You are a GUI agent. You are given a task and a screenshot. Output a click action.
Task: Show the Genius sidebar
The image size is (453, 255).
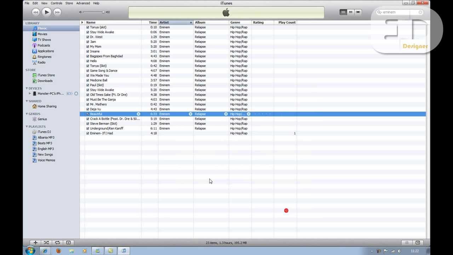tap(418, 243)
